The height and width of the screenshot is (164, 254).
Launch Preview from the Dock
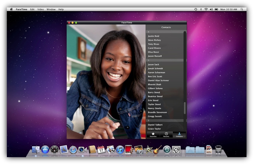click(111, 149)
